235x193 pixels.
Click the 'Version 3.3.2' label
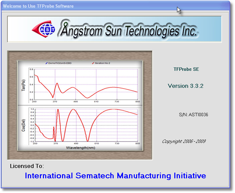(185, 86)
